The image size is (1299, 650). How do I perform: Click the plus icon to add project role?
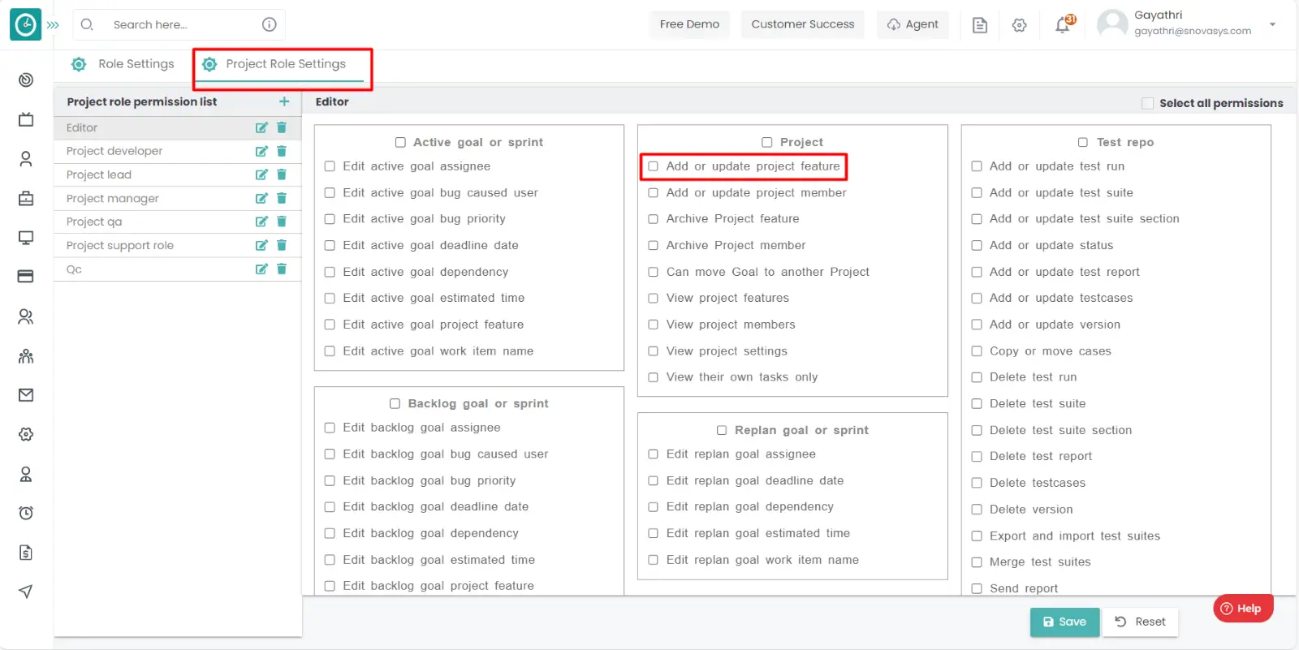pos(284,101)
